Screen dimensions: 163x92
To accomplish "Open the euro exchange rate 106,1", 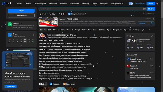I will click(x=53, y=14).
